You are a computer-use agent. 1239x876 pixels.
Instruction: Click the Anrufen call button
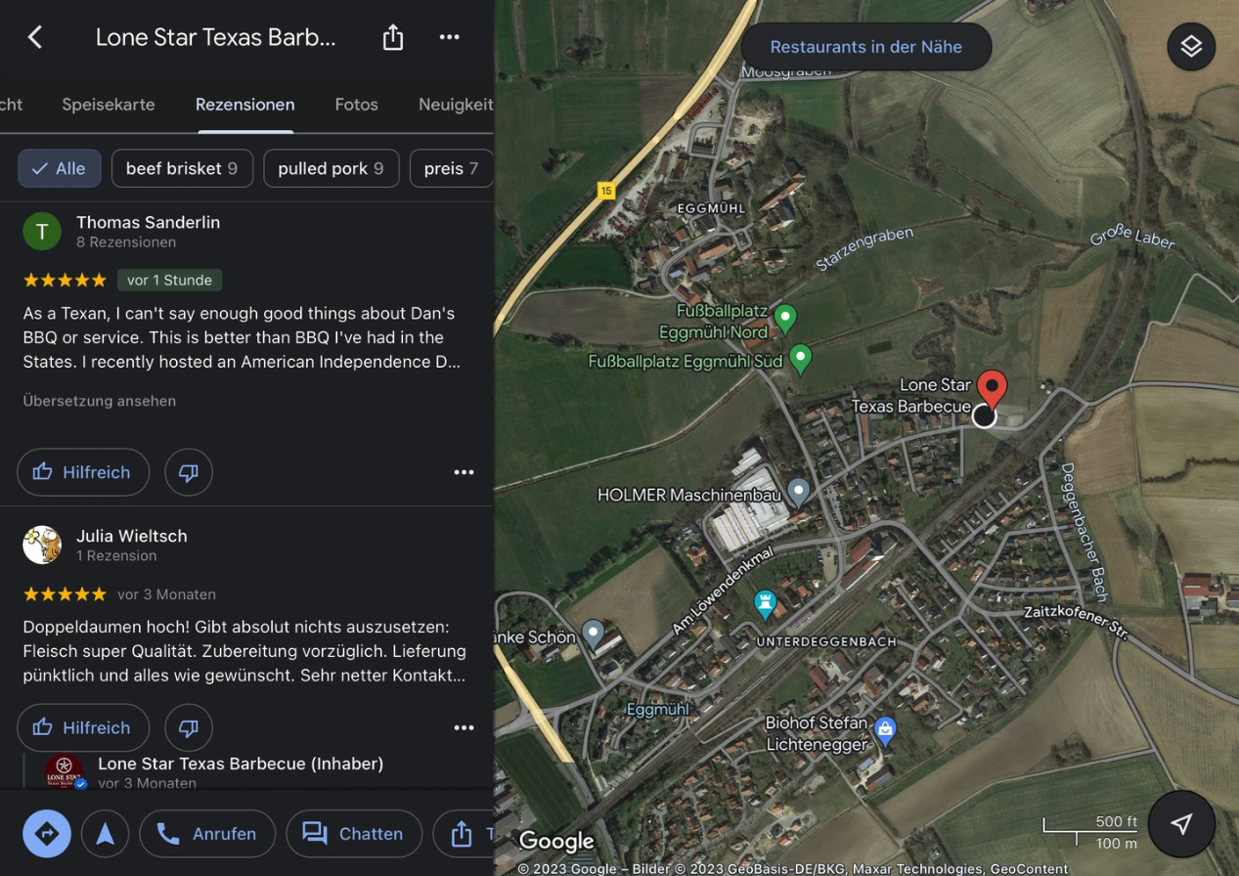[x=207, y=834]
